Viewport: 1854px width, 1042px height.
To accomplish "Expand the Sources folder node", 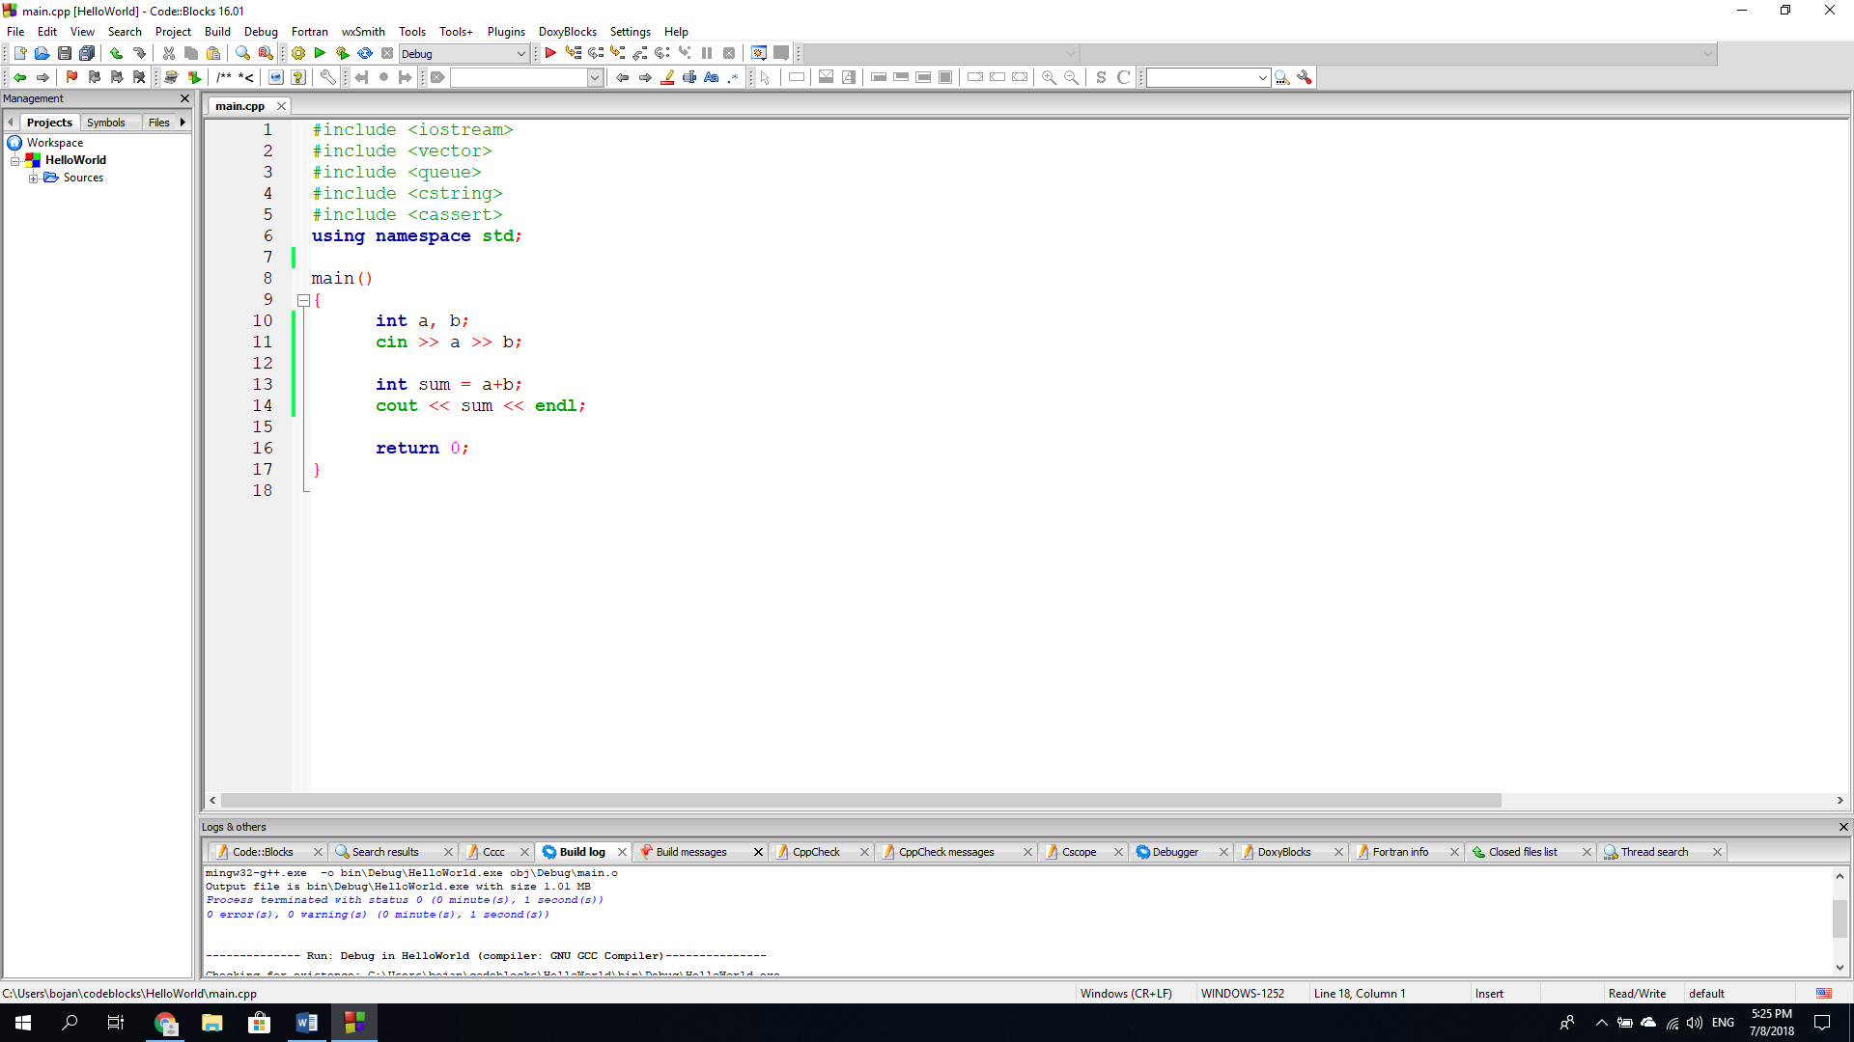I will click(34, 178).
